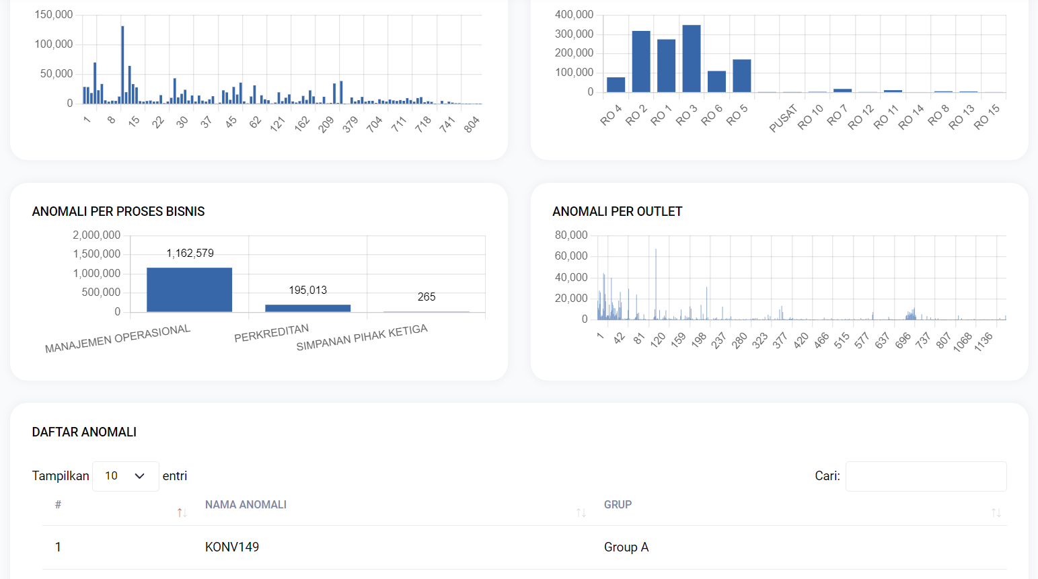Click the RO 1 bar in chart
This screenshot has width=1038, height=579.
(x=666, y=66)
